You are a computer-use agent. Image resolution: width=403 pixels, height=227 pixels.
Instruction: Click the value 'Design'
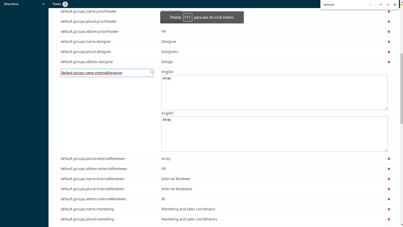coord(167,62)
